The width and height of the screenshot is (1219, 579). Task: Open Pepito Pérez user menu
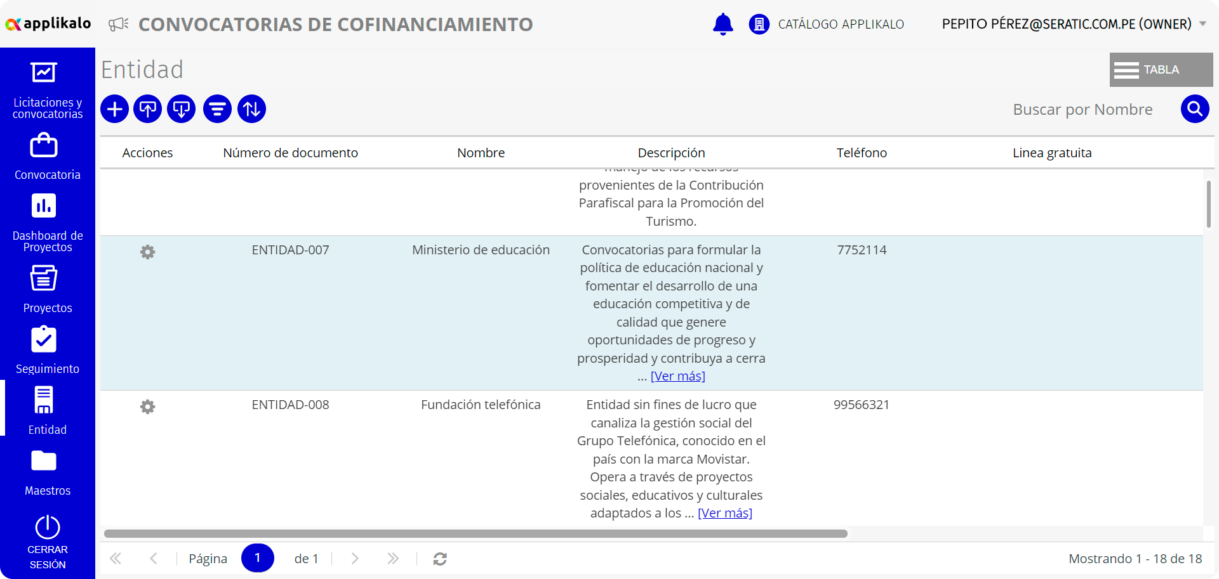click(1067, 24)
